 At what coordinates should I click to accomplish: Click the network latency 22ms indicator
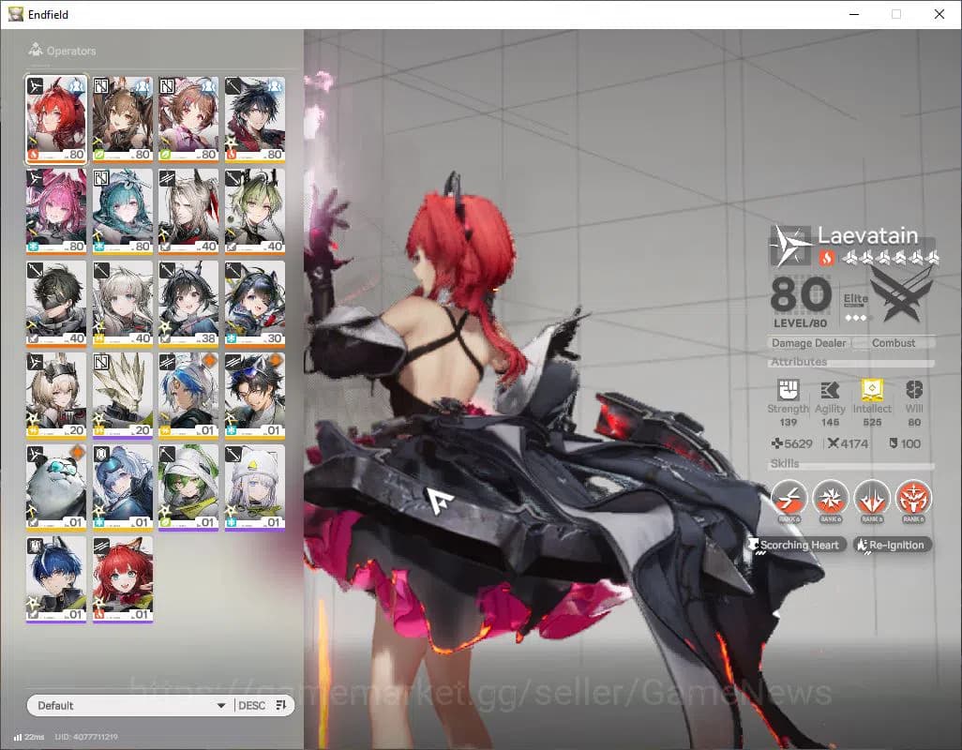point(29,737)
